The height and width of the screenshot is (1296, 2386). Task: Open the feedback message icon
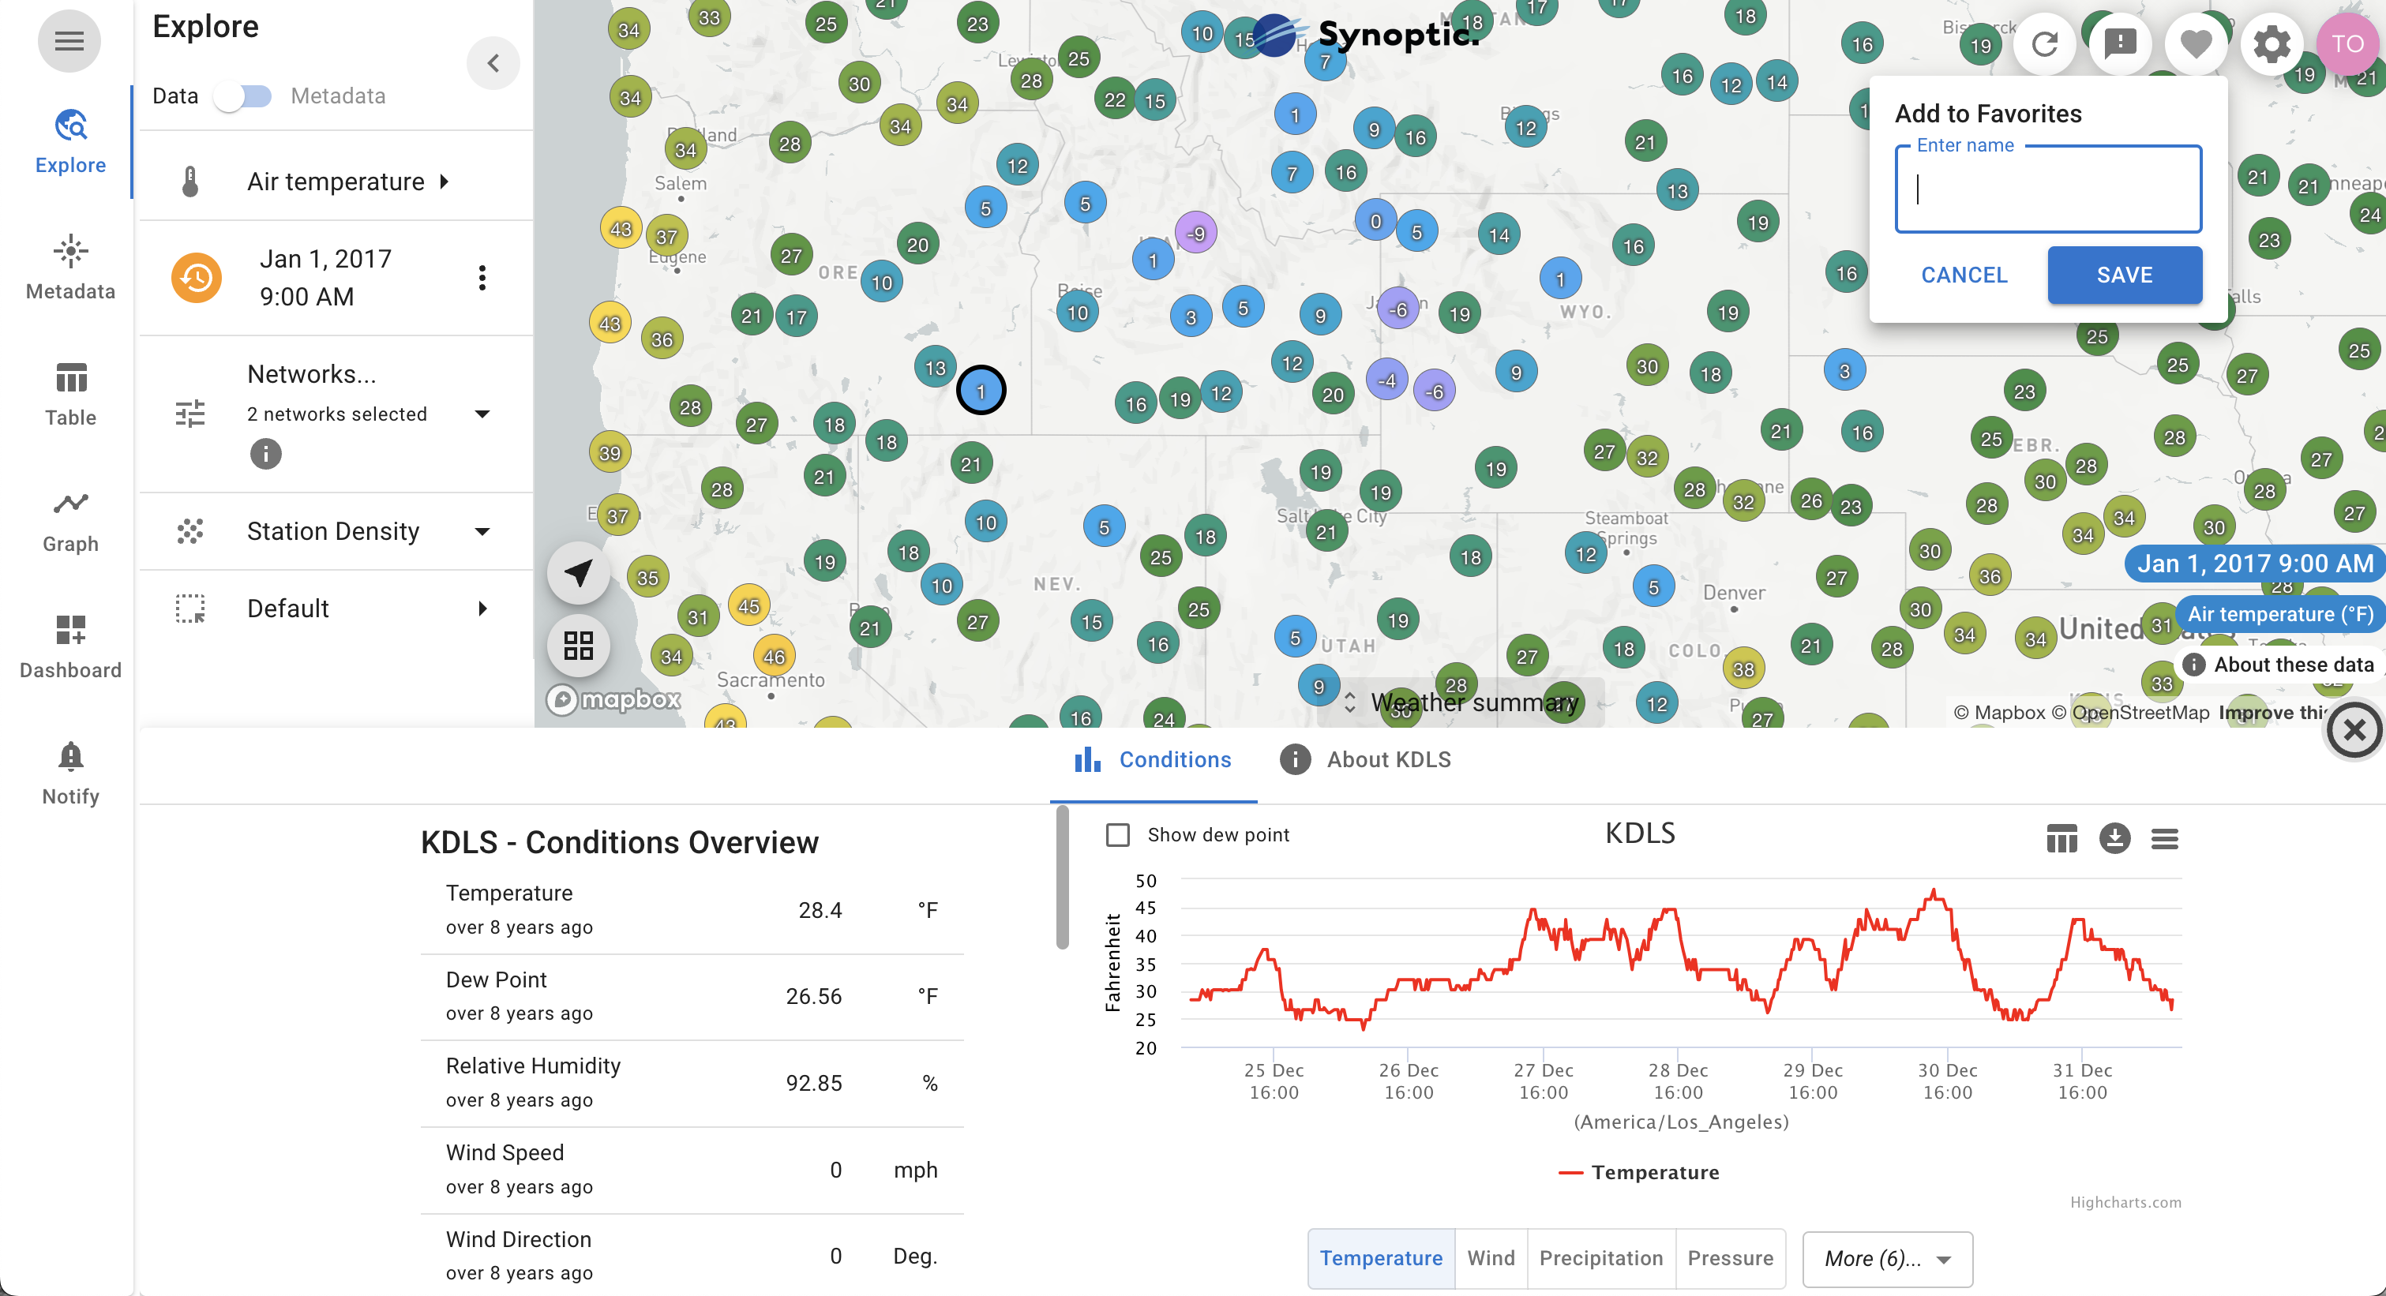coord(2120,43)
